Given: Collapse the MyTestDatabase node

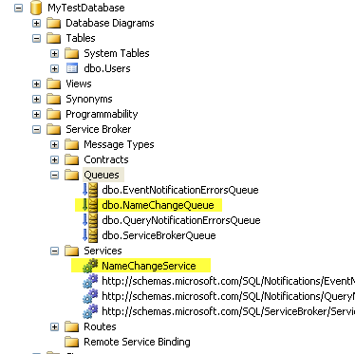Looking at the screenshot, I should coord(19,8).
